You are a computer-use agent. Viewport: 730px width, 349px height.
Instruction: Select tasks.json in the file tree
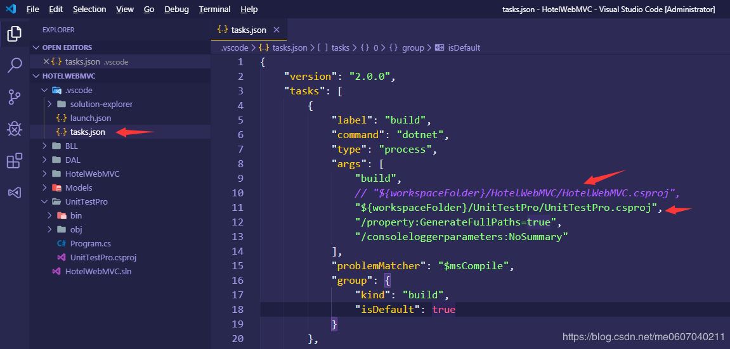[x=120, y=132]
